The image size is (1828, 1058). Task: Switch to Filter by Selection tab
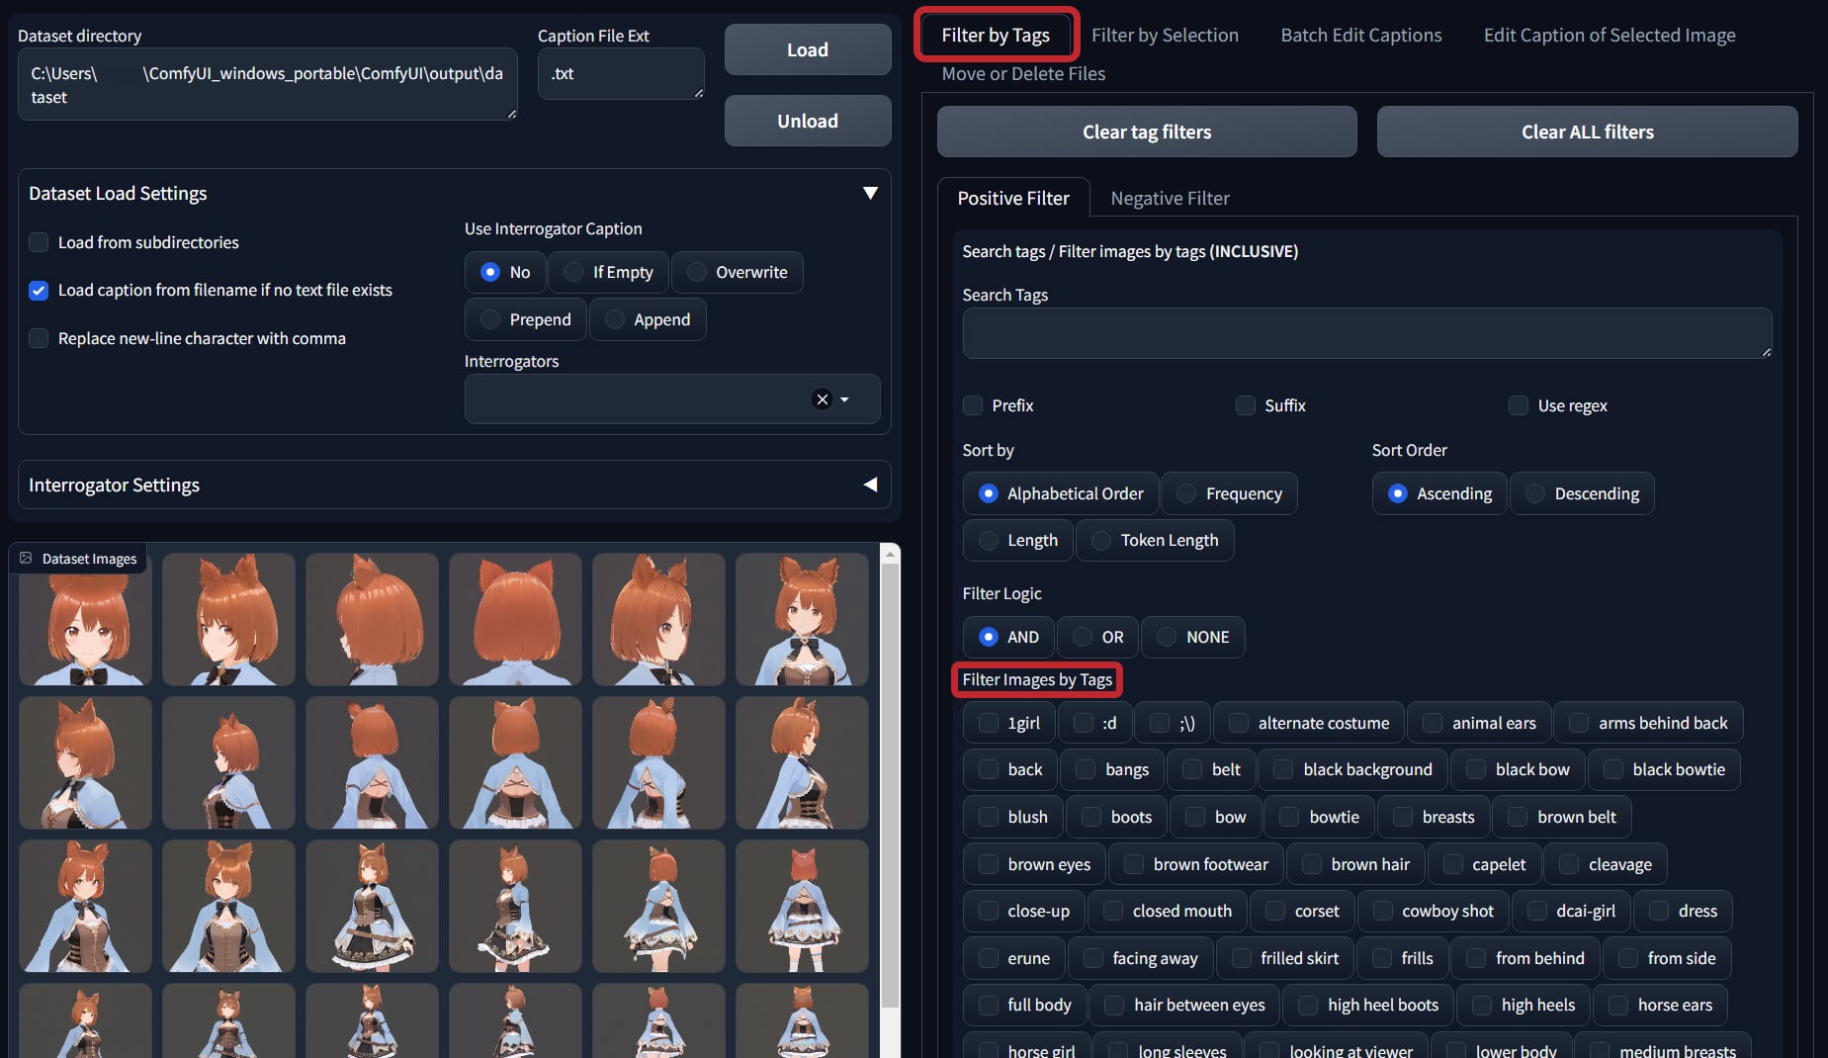[1165, 35]
